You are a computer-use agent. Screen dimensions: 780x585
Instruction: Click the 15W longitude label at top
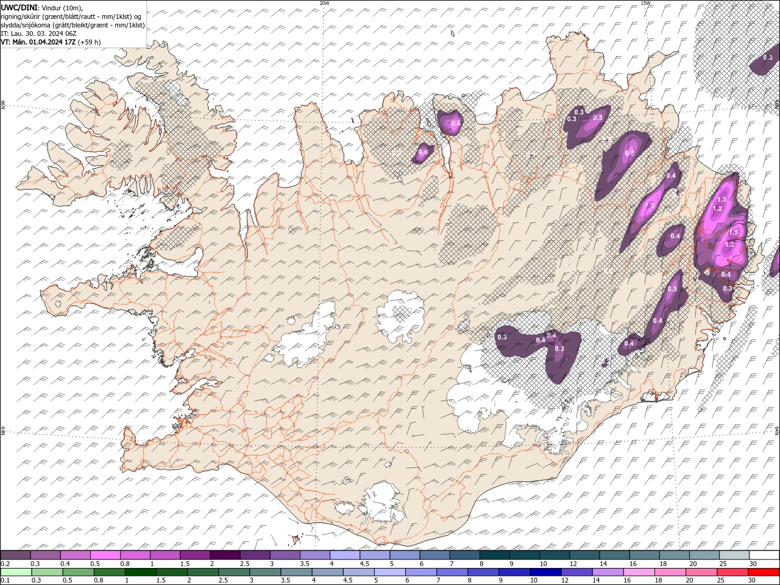click(x=645, y=3)
